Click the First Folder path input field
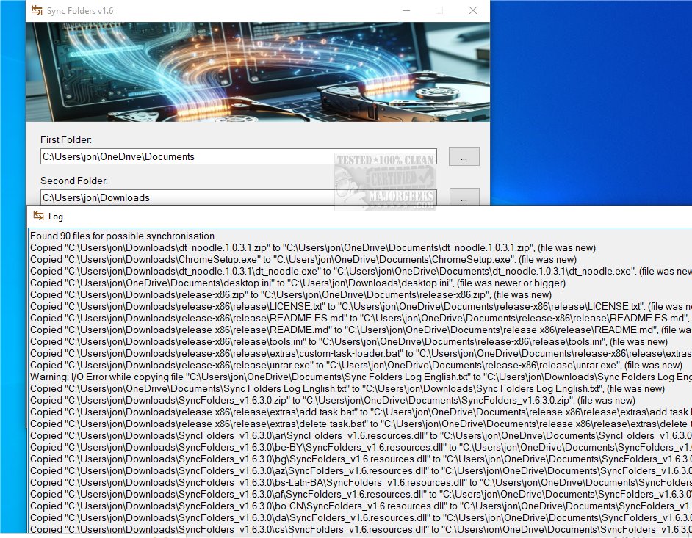The height and width of the screenshot is (538, 692). point(238,156)
